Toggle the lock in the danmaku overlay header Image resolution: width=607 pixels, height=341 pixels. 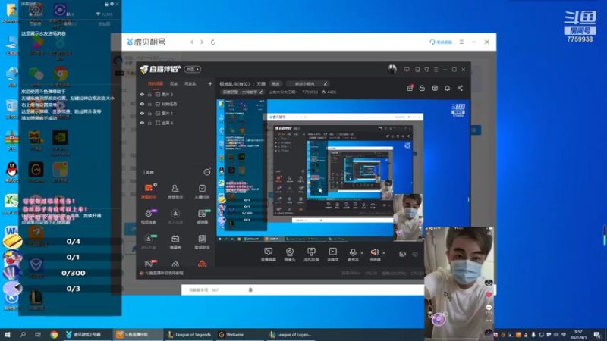point(106,4)
